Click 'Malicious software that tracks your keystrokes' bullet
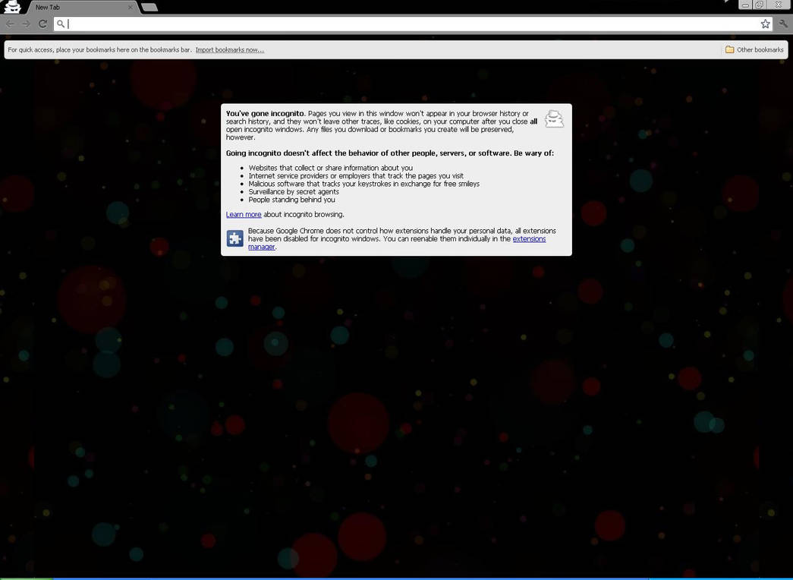 coord(363,184)
